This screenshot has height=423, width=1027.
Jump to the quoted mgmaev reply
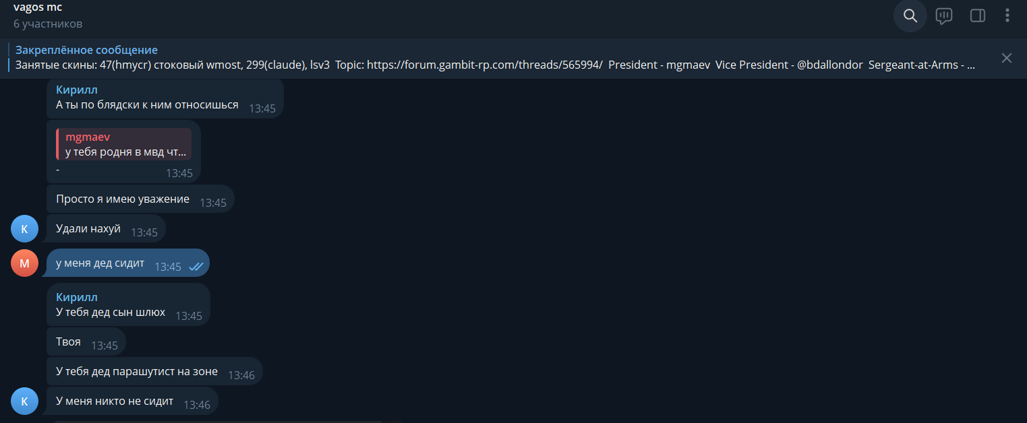[124, 144]
